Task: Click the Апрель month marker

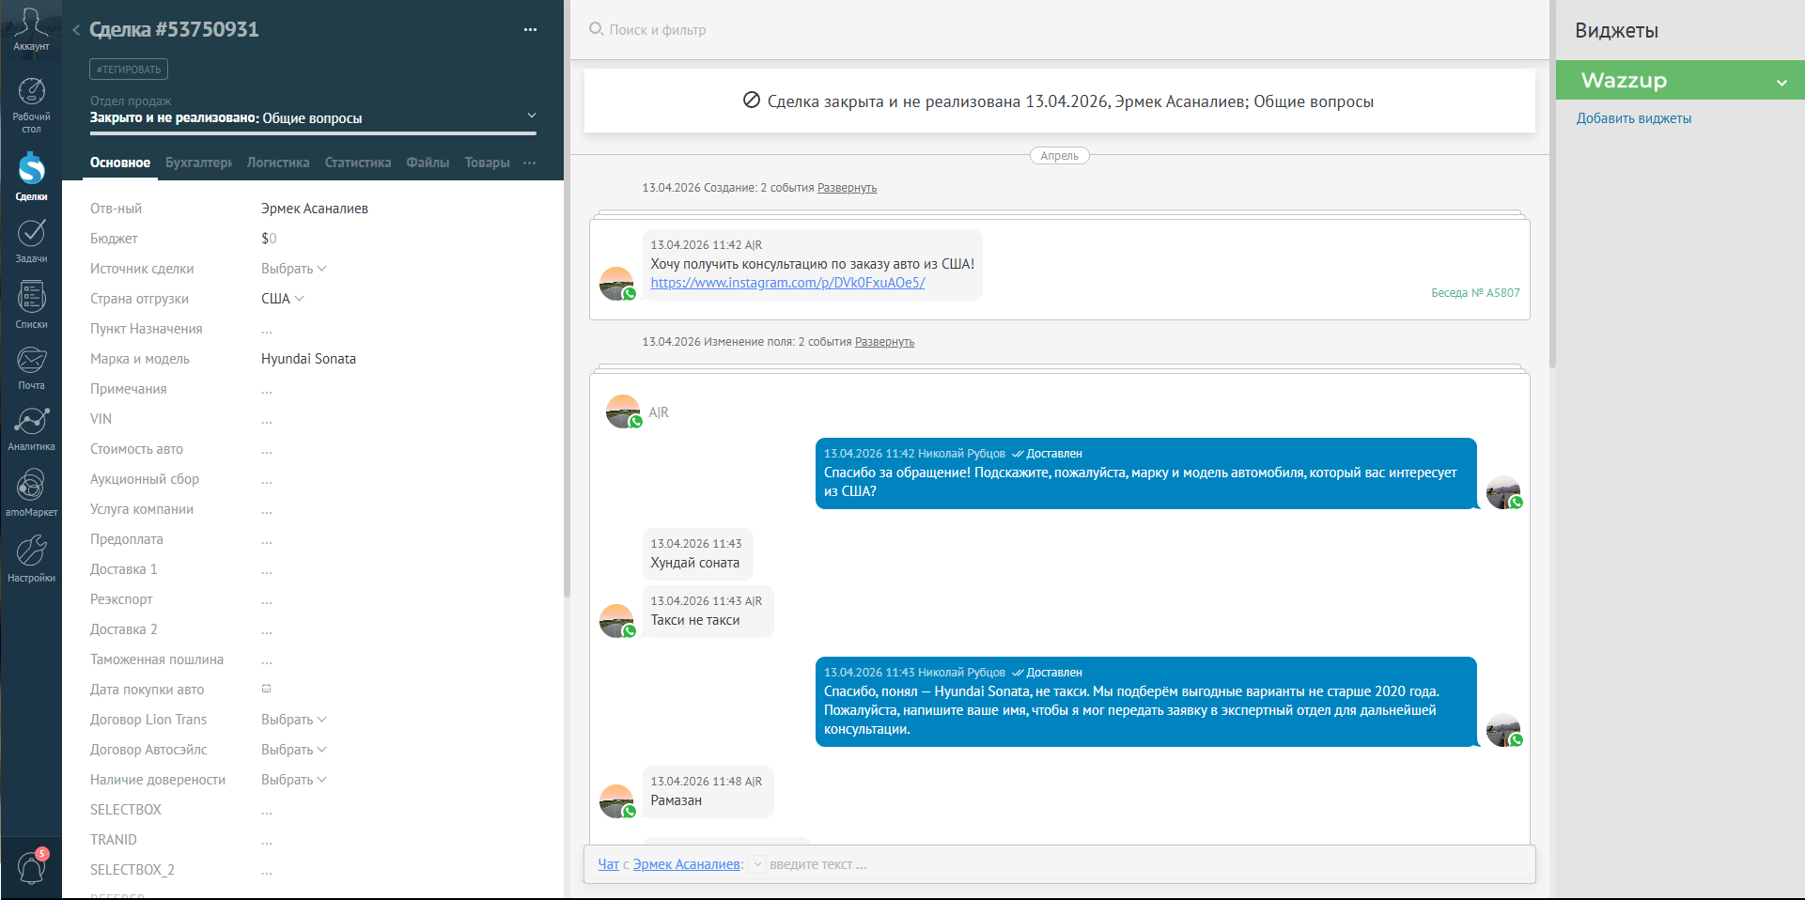Action: coord(1059,156)
